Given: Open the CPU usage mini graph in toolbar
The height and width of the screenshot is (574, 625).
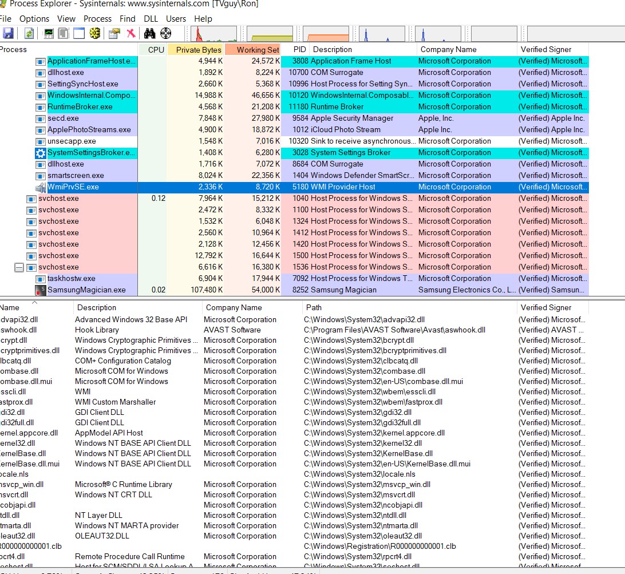Looking at the screenshot, I should pos(214,34).
